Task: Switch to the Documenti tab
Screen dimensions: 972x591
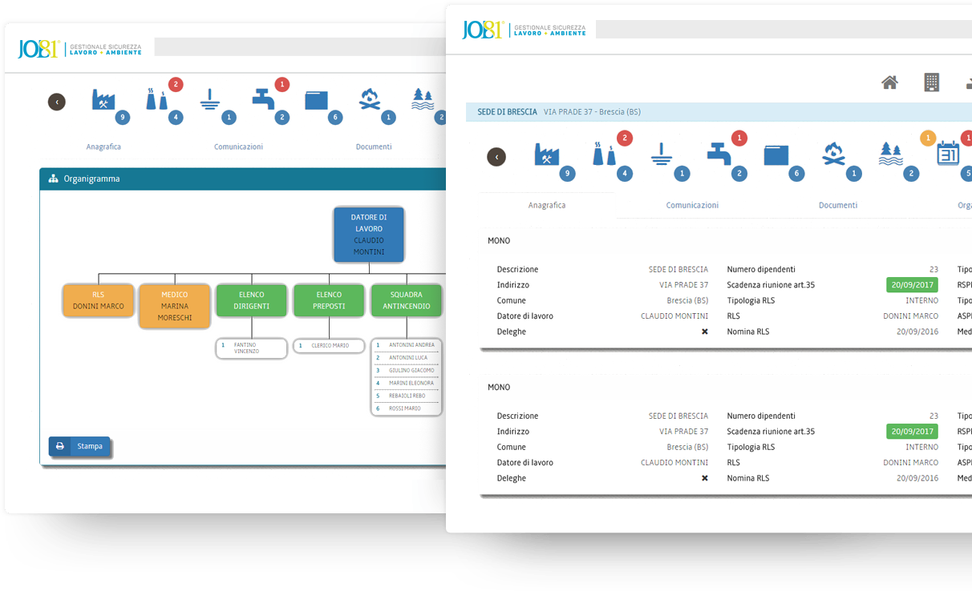Action: point(838,205)
